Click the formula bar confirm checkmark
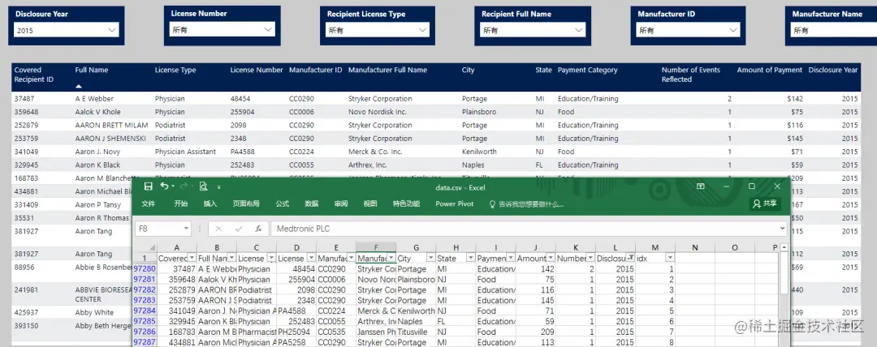Viewport: 877px width, 347px height. click(x=239, y=229)
